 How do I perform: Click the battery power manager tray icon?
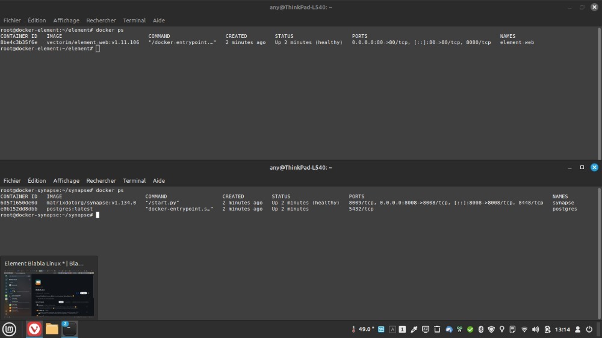coord(547,330)
